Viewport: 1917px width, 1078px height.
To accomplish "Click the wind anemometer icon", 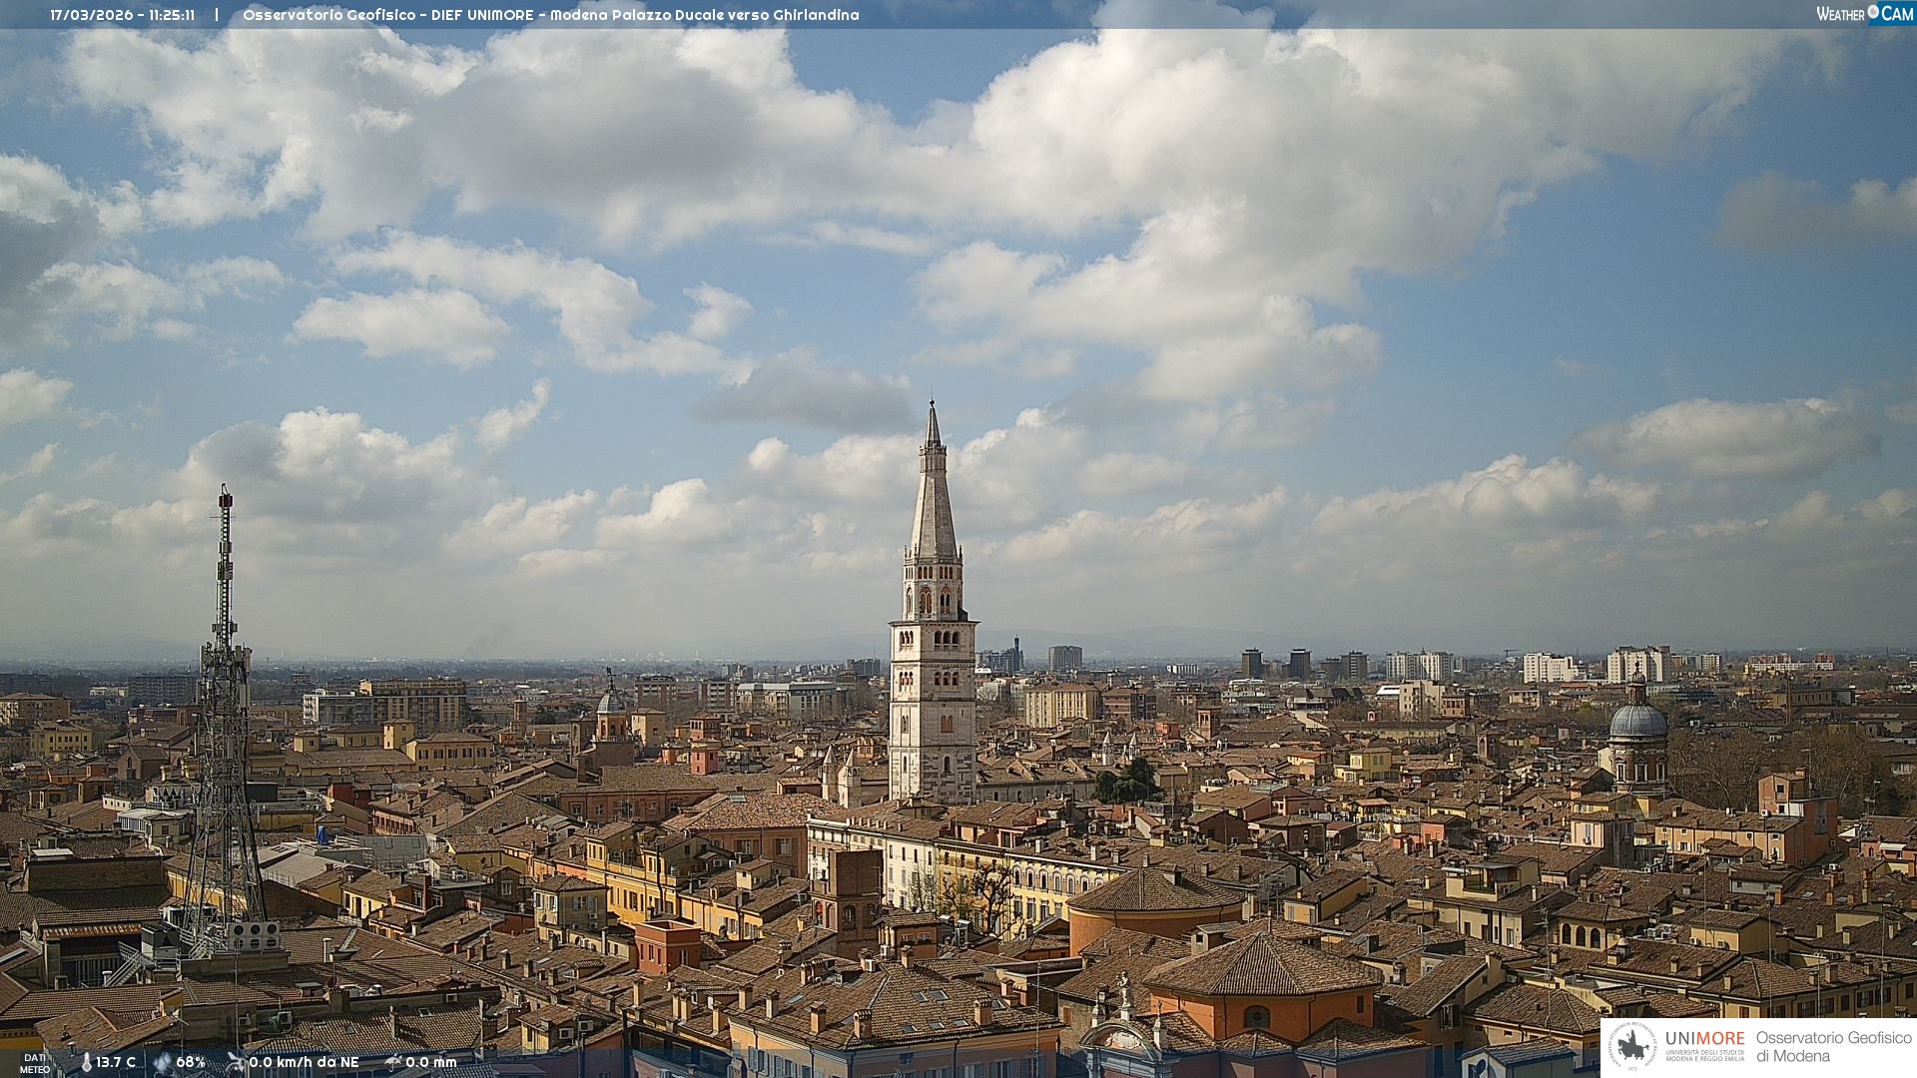I will click(236, 1062).
